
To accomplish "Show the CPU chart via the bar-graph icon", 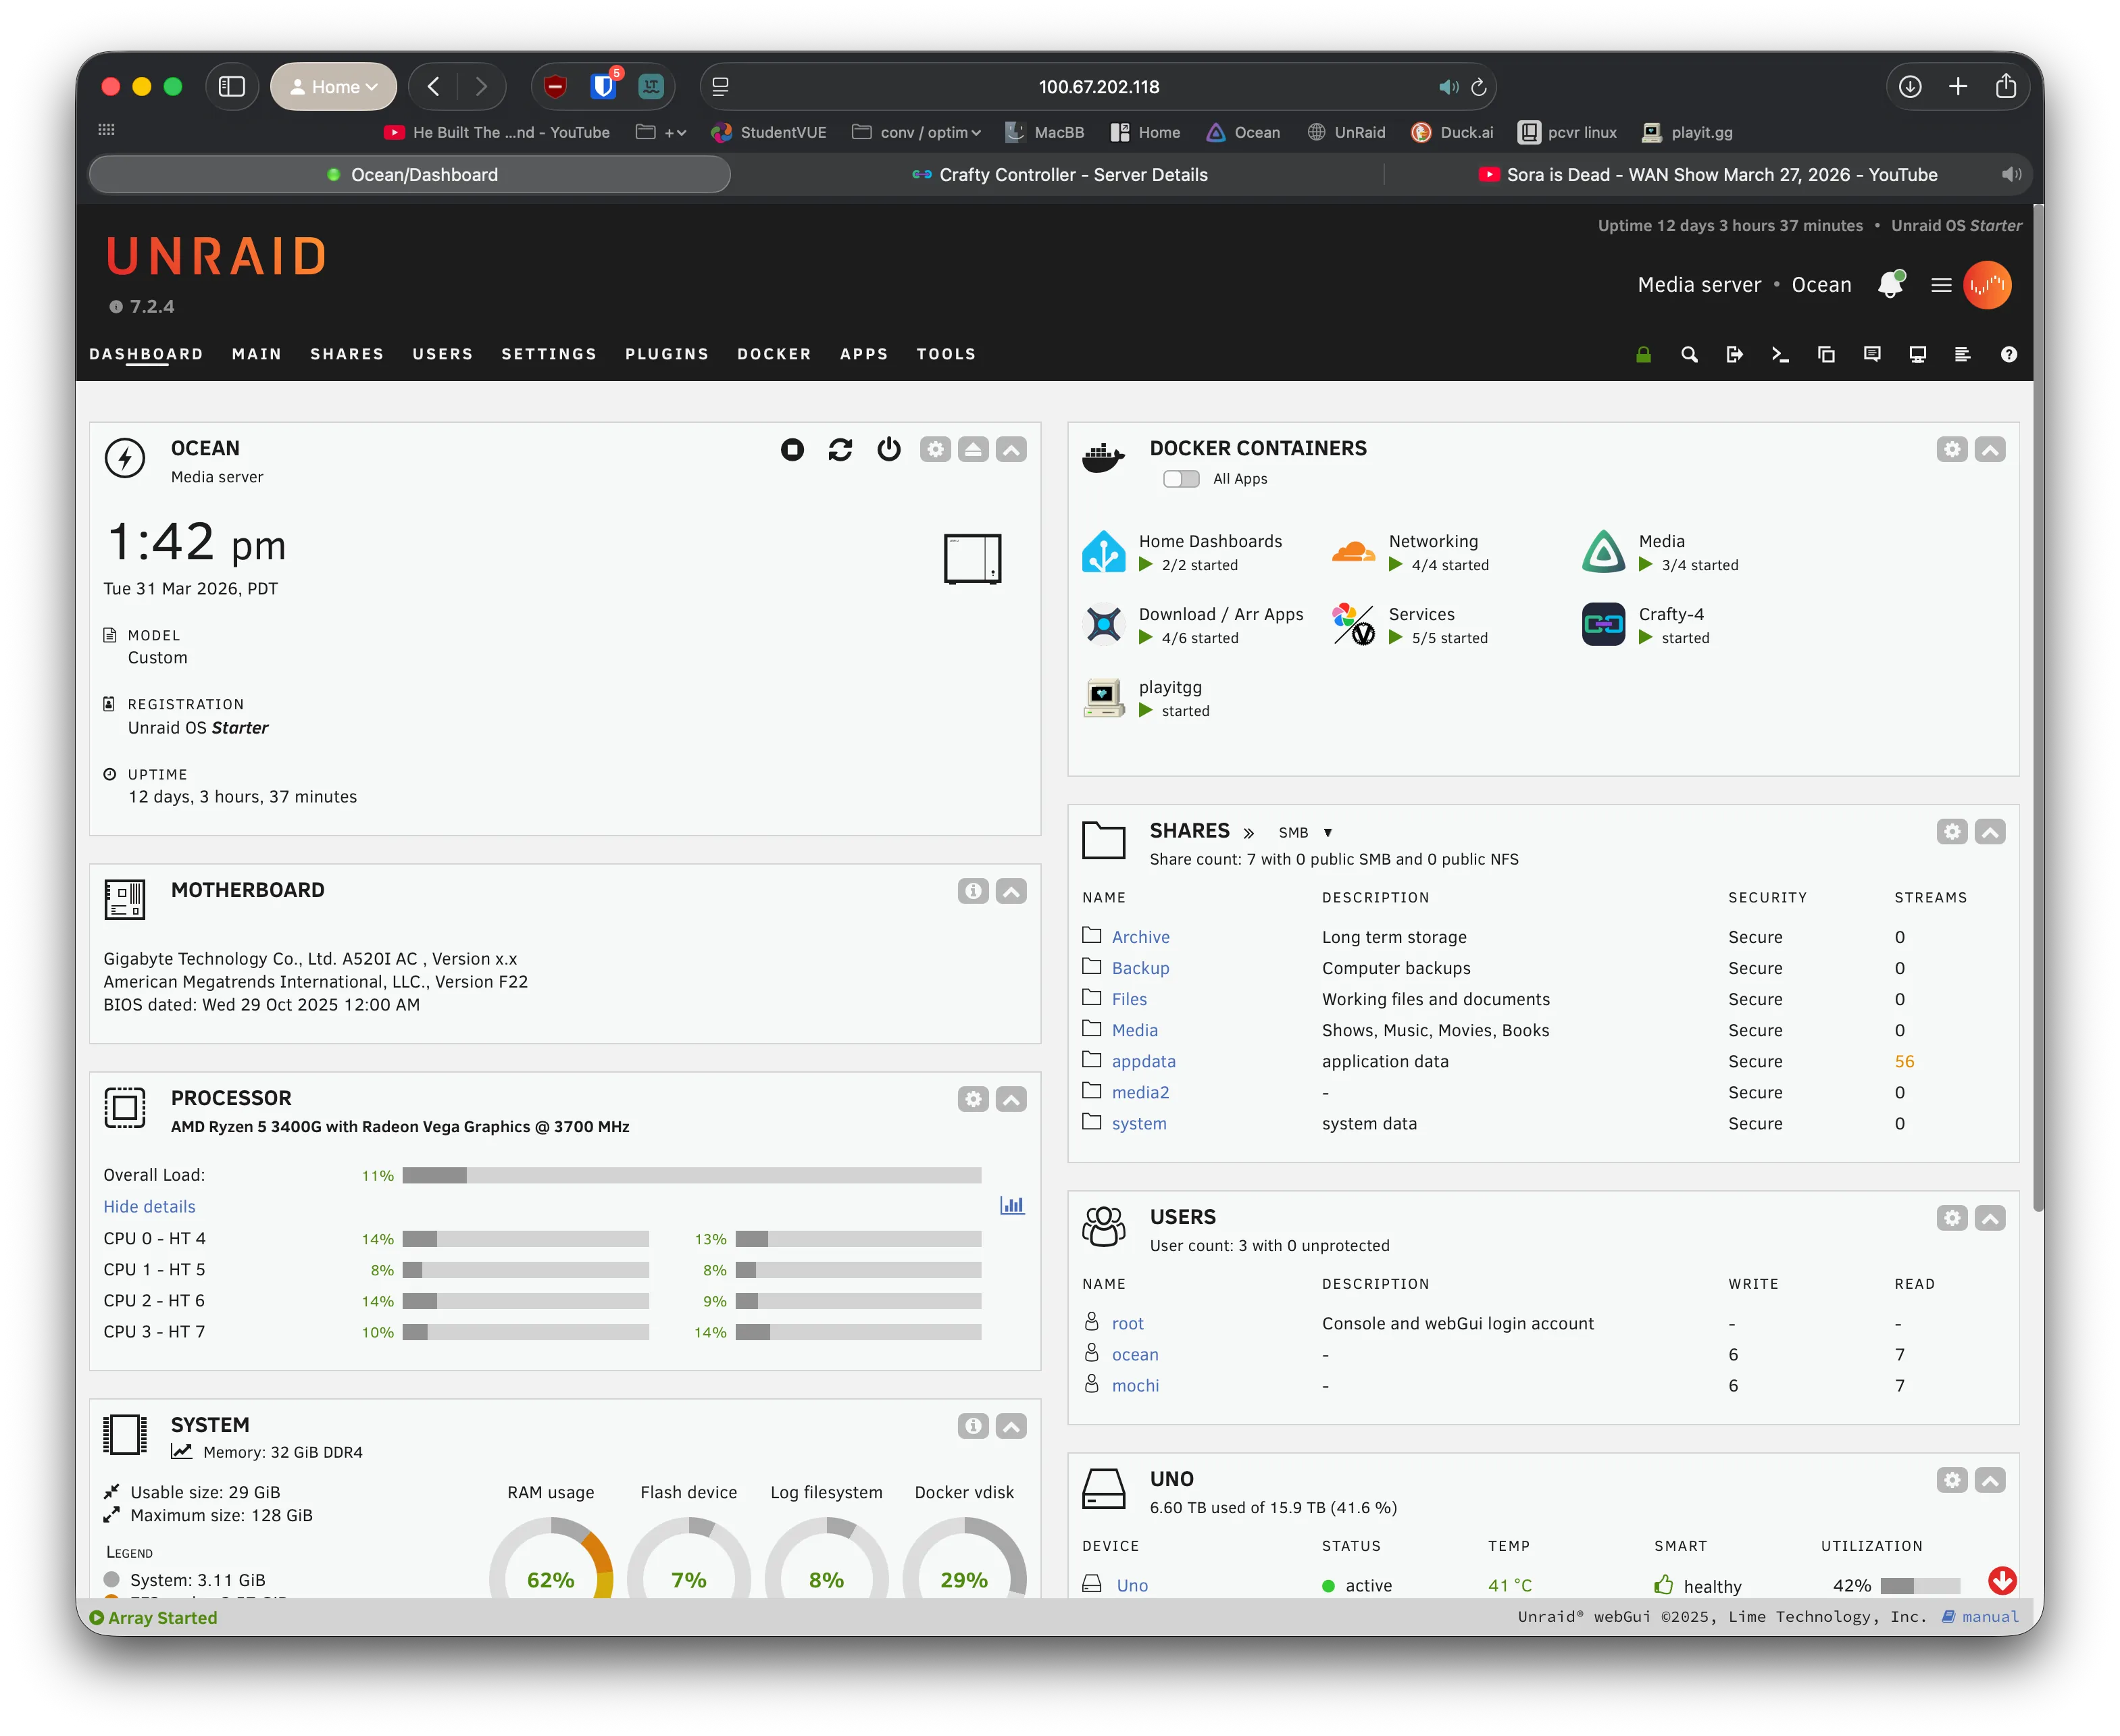I will [x=1012, y=1206].
